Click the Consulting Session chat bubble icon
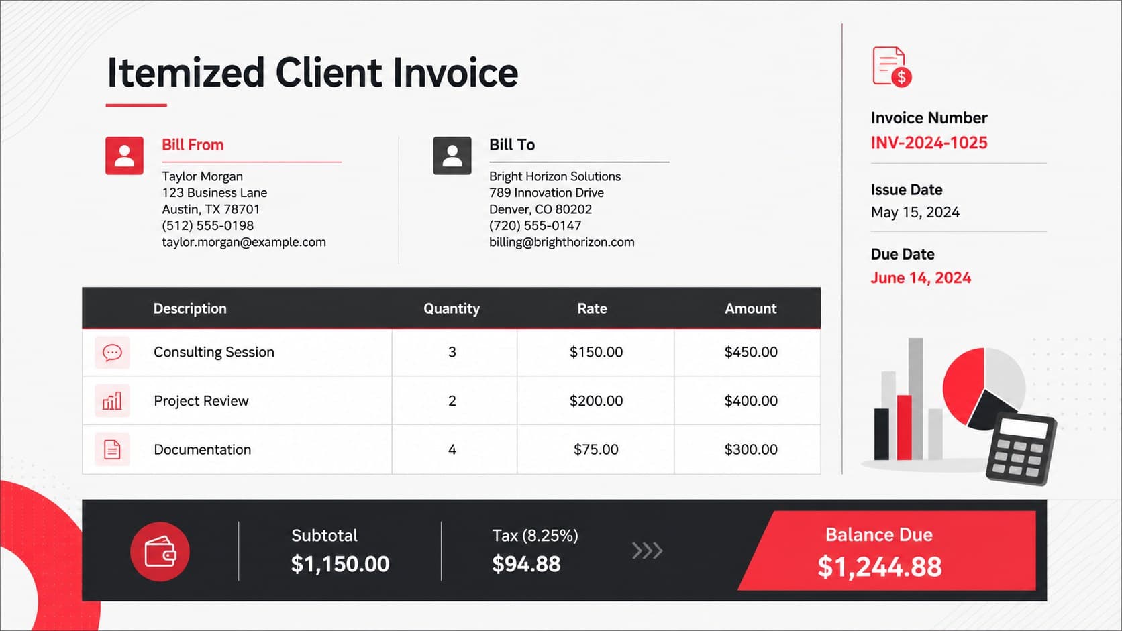1122x631 pixels. click(112, 352)
